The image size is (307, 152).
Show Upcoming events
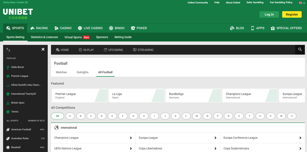tap(113, 50)
